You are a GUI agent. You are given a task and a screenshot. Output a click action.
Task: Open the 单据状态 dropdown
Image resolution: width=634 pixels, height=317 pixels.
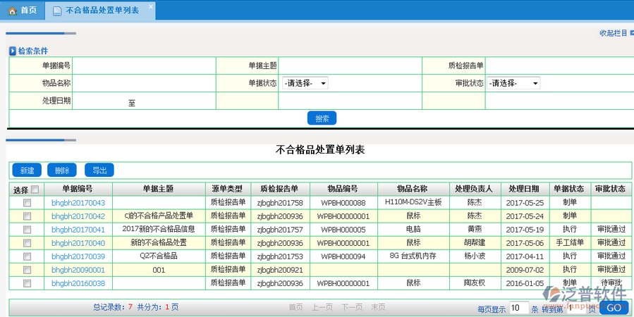point(305,83)
